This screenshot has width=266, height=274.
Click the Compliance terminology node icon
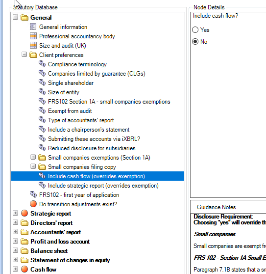pyautogui.click(x=42, y=64)
